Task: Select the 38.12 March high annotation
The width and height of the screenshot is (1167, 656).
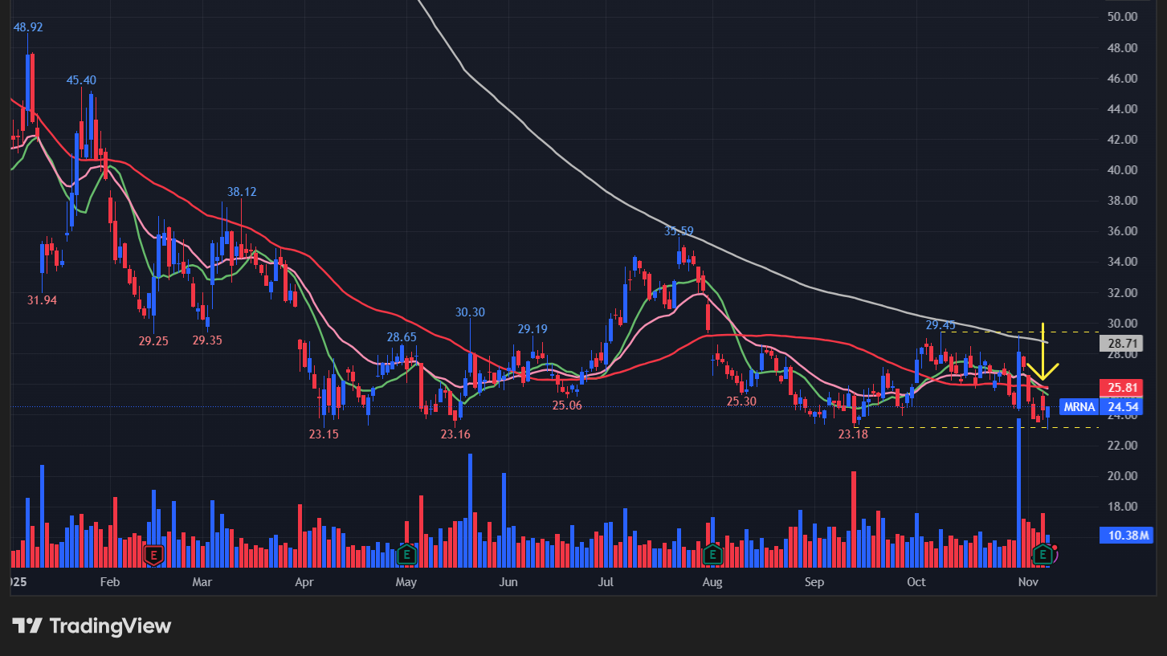Action: [x=242, y=192]
